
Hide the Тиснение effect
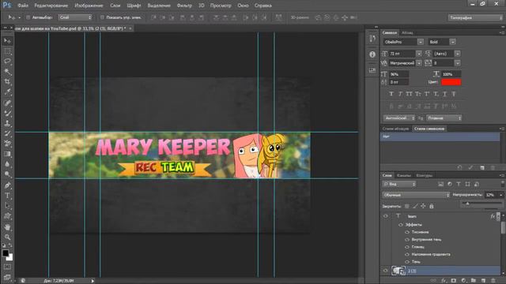coord(407,232)
